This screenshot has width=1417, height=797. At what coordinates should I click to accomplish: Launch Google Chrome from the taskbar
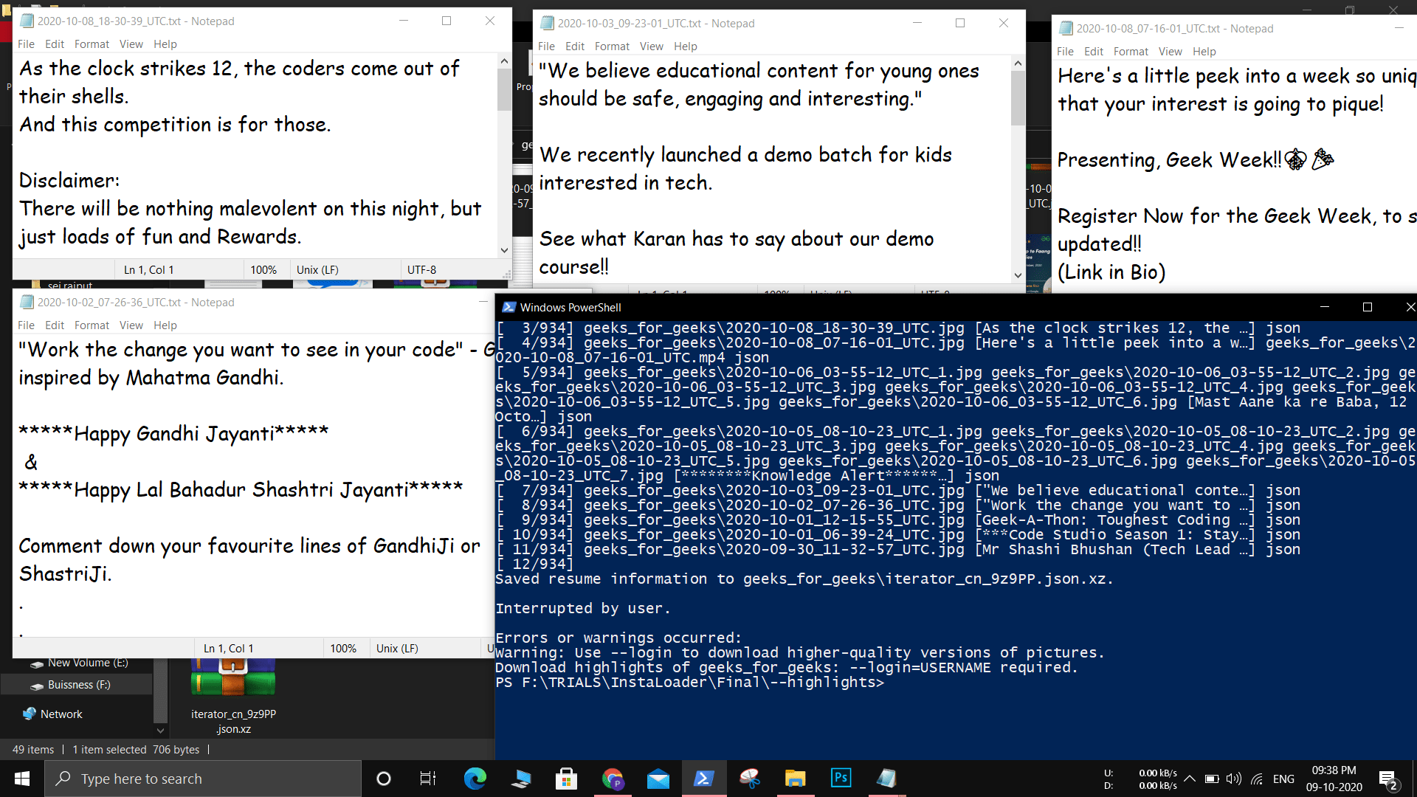[613, 779]
